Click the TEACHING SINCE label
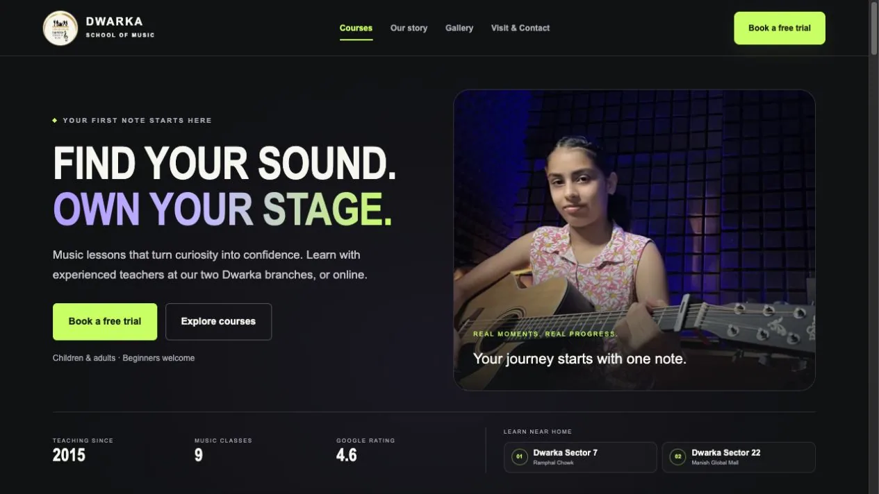The width and height of the screenshot is (879, 494). [x=83, y=441]
